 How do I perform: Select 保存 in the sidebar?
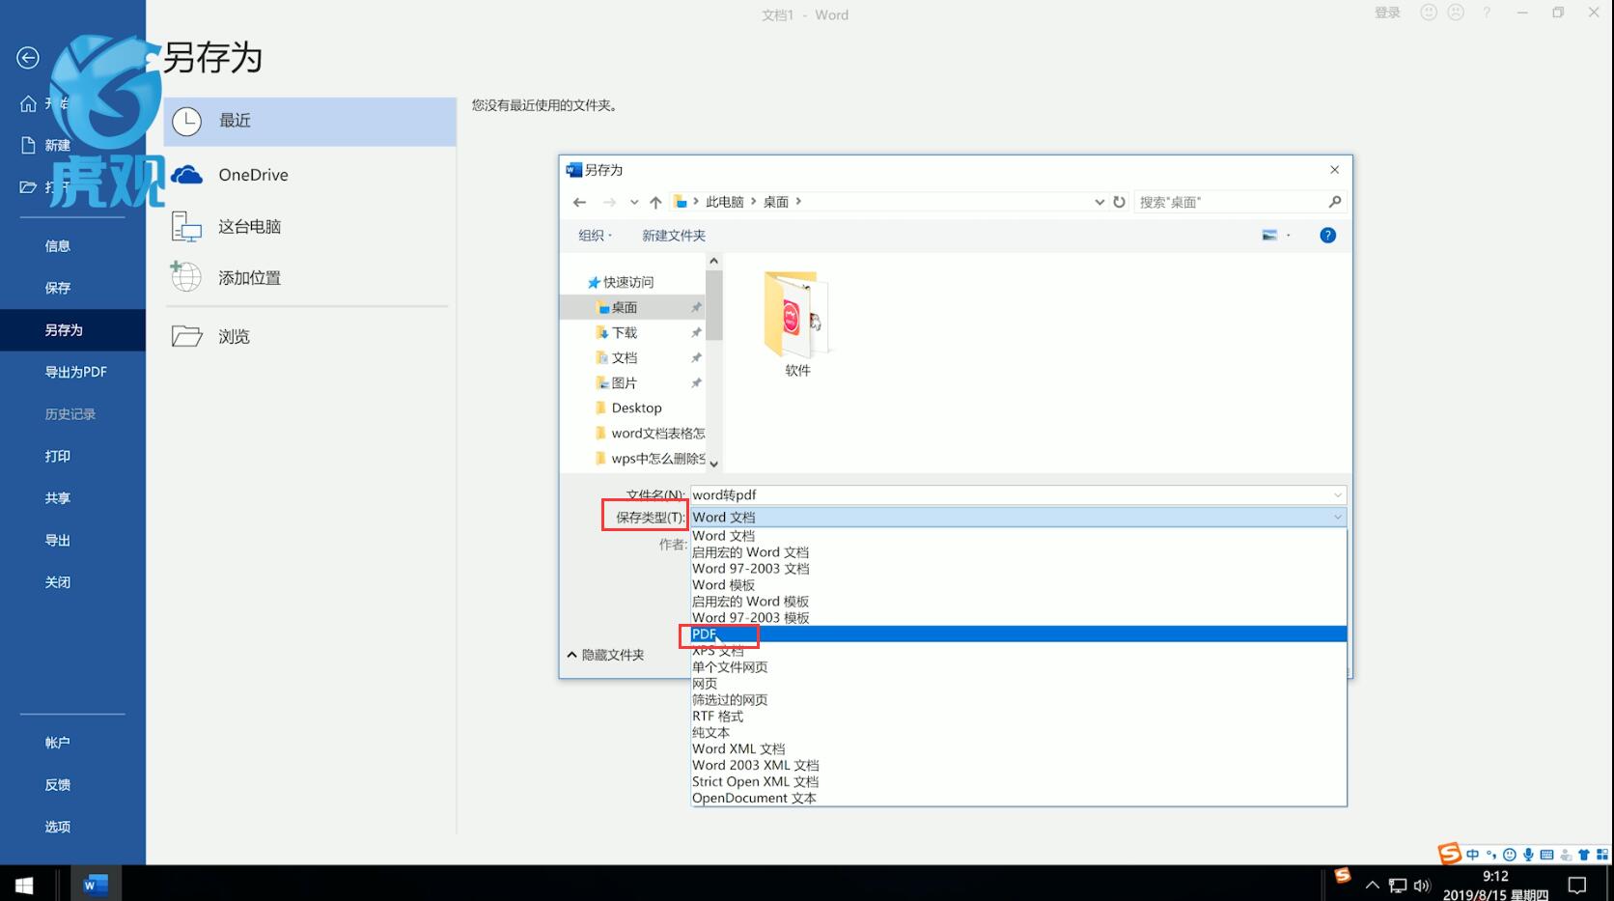point(58,288)
